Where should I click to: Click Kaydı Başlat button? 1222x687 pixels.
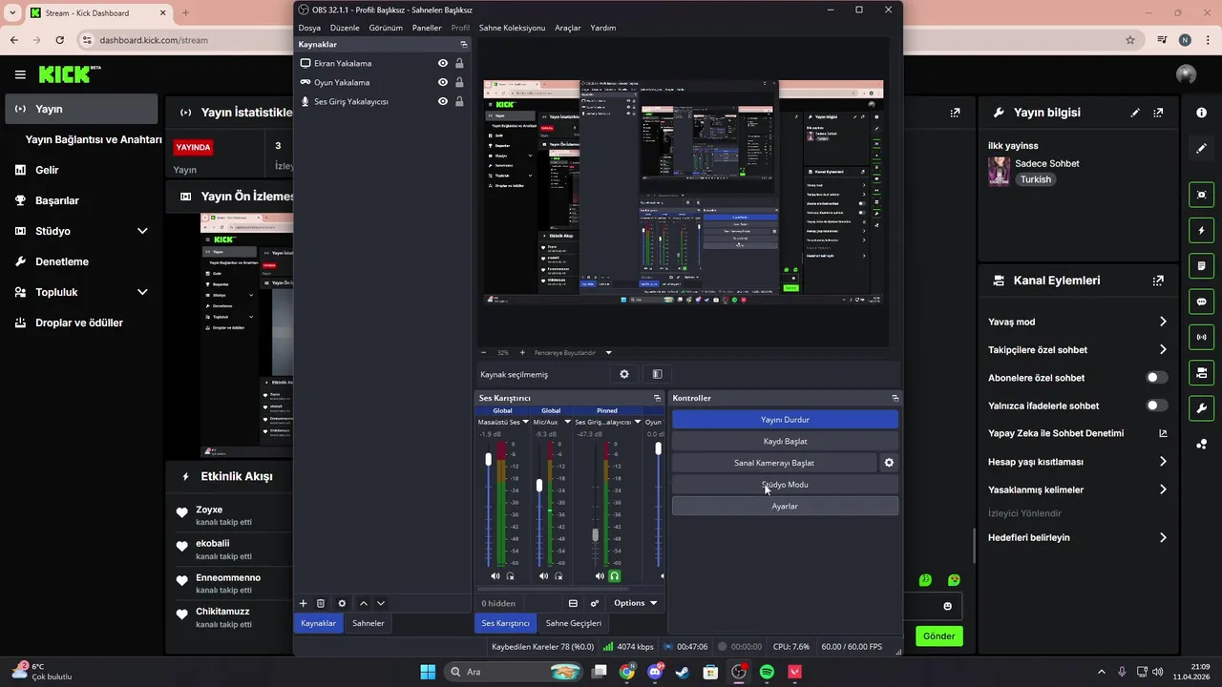(x=785, y=442)
